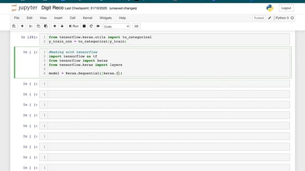Click the to_categorical import line in cell 28

100,37
